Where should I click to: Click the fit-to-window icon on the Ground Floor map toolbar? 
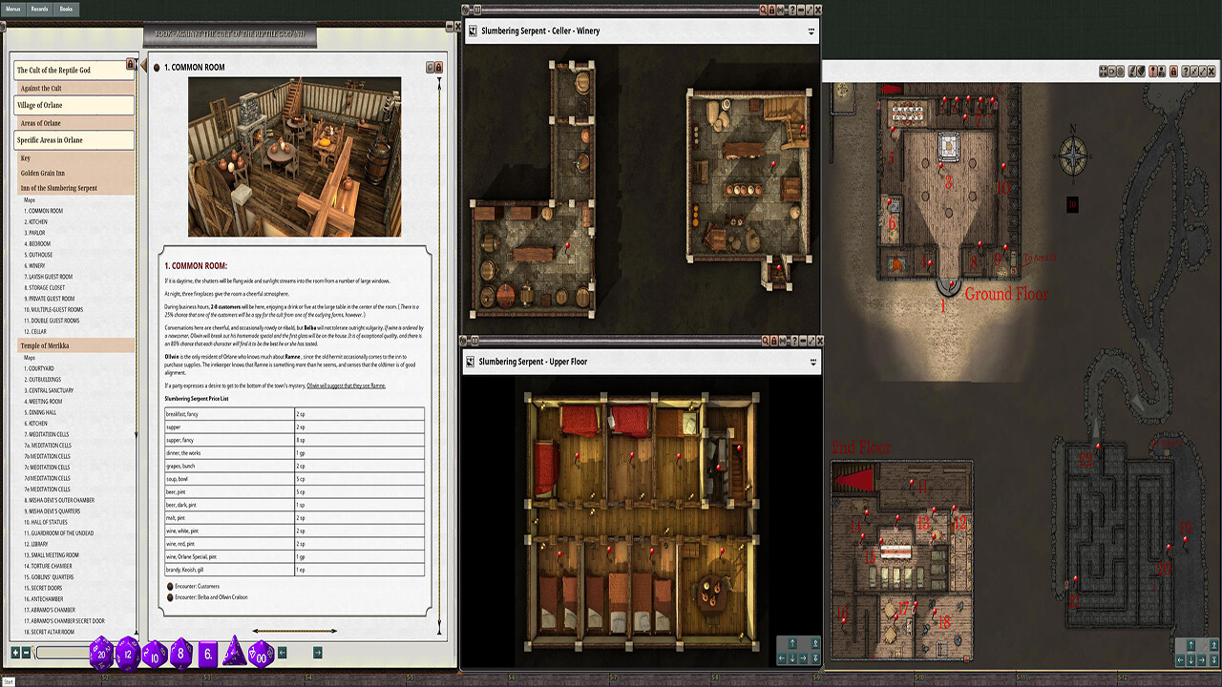coord(1104,72)
